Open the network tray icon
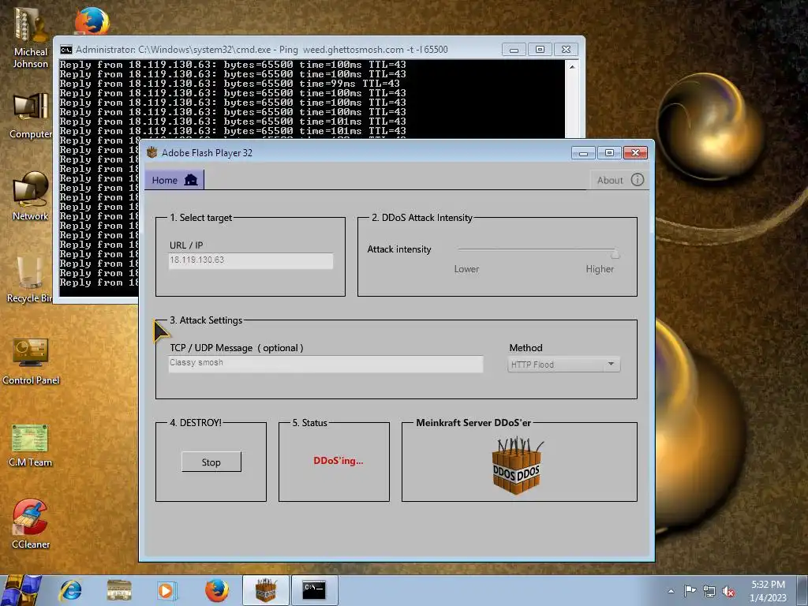 click(x=709, y=591)
